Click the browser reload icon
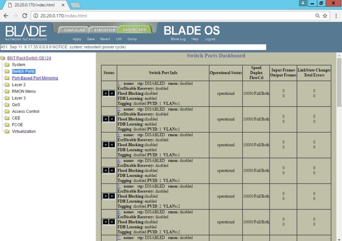 pyautogui.click(x=24, y=16)
